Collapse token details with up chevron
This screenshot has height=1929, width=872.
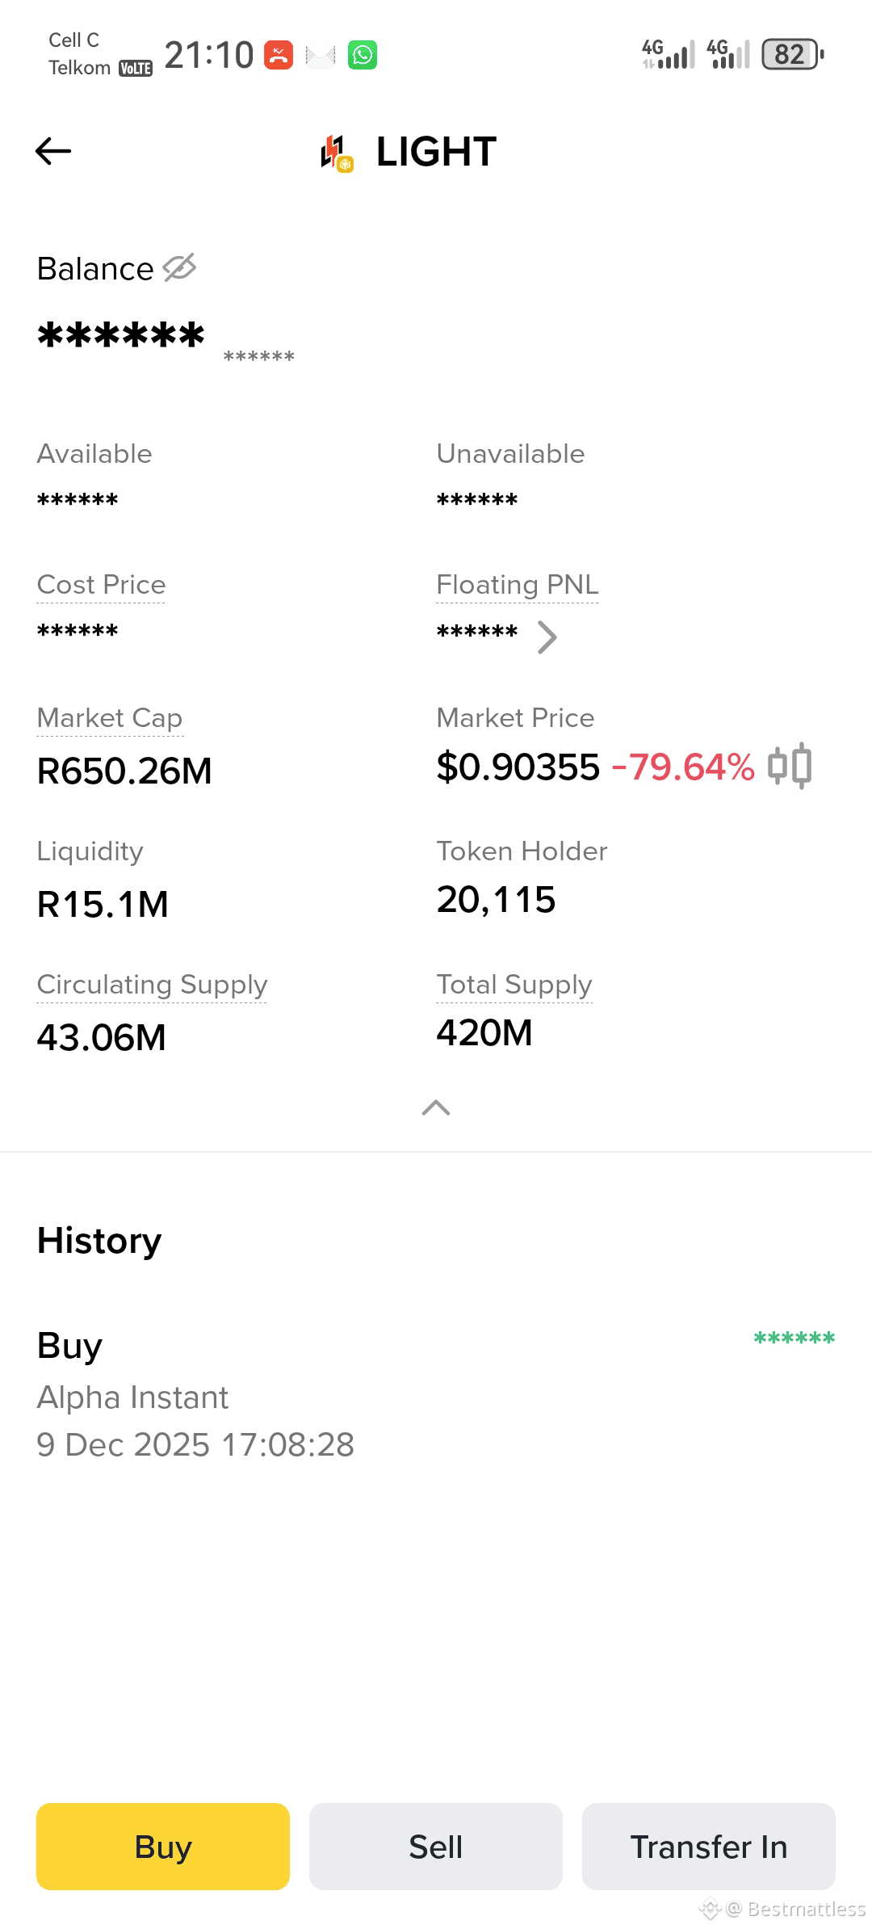436,1107
